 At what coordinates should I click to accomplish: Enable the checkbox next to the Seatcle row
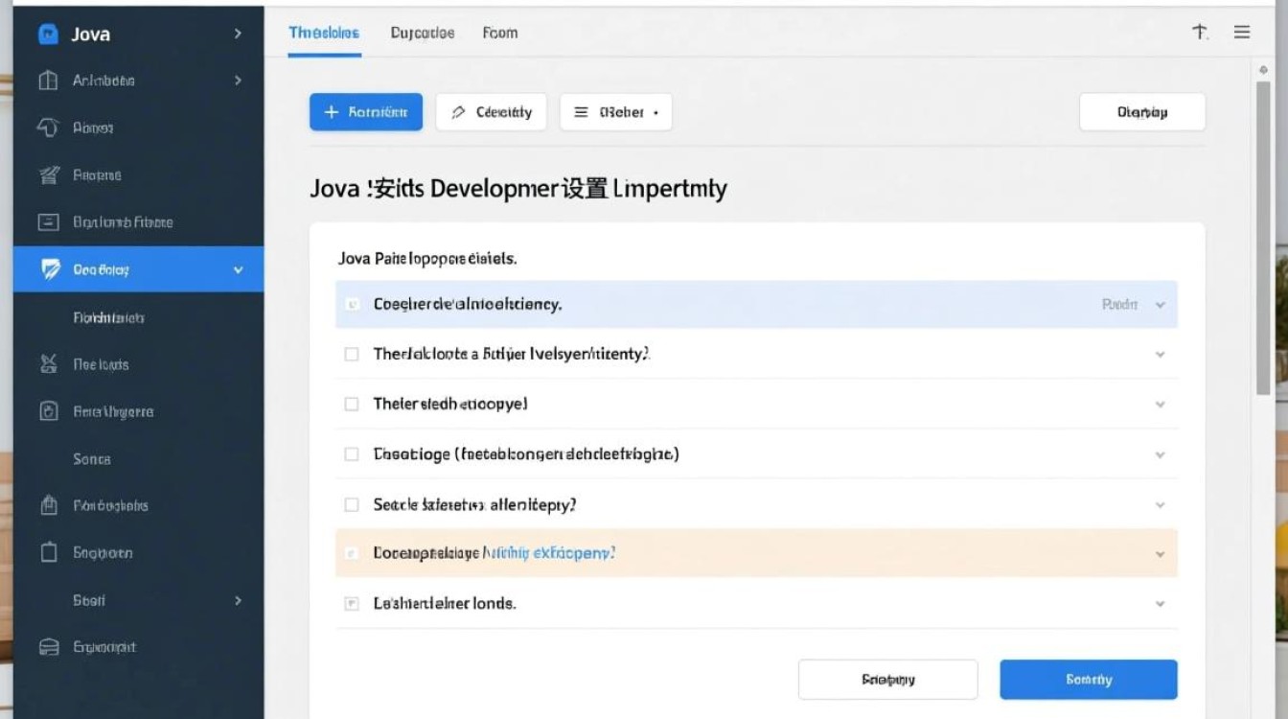352,504
